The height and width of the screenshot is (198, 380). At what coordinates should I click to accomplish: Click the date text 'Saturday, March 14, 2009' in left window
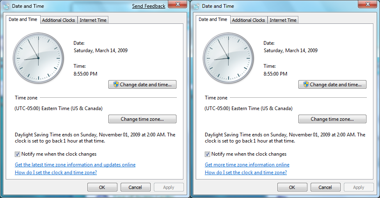coord(101,51)
